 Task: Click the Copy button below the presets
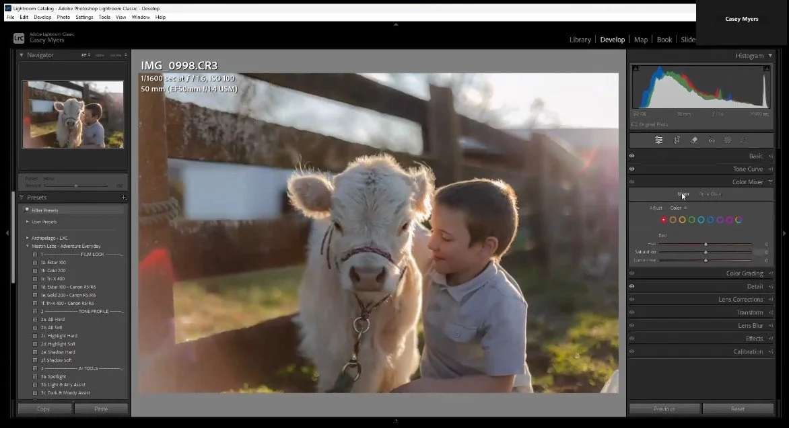pos(45,408)
